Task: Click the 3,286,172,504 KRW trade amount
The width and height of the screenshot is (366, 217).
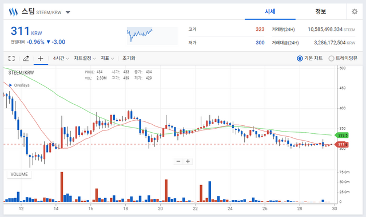Action: click(x=335, y=43)
